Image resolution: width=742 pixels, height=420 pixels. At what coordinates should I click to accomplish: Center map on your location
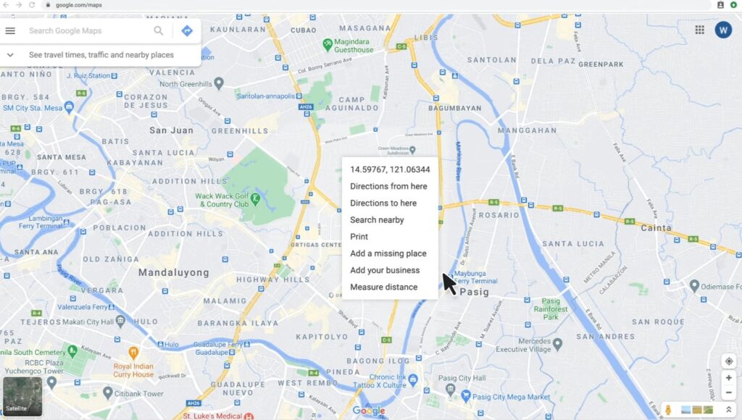click(x=729, y=361)
